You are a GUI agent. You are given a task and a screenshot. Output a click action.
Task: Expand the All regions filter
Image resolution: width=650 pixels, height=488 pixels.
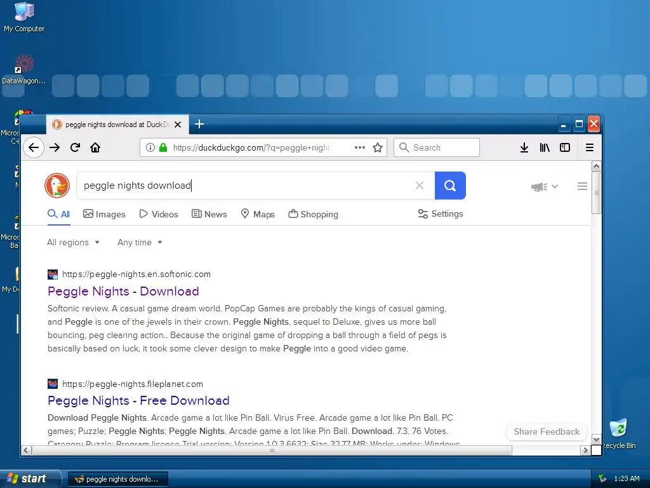point(74,242)
